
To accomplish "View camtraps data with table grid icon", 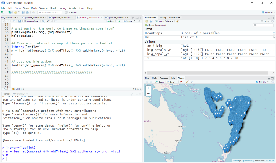I will pos(274,33).
